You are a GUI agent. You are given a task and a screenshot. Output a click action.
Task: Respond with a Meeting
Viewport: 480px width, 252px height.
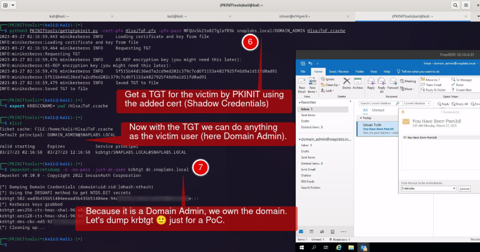click(408, 81)
